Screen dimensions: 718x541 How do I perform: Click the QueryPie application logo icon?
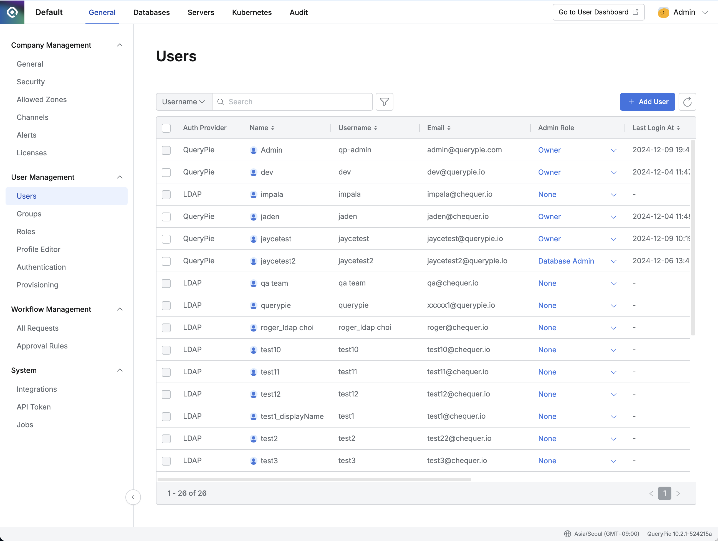pos(12,12)
